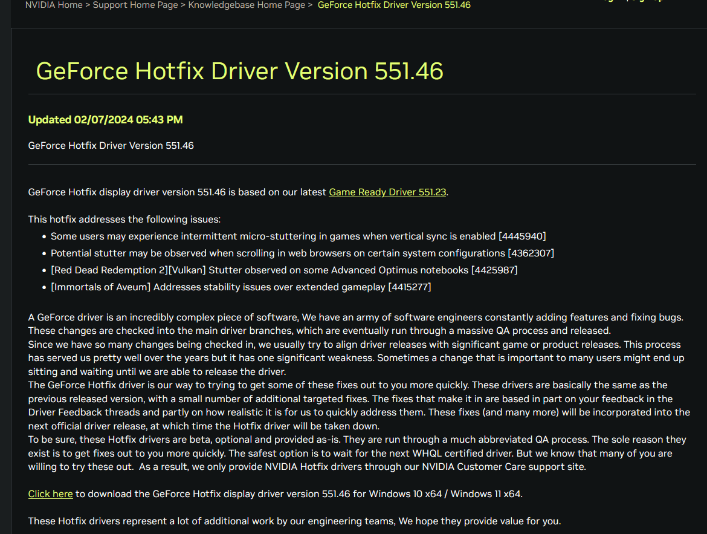Click bug ID 4415277 in brackets

point(410,287)
